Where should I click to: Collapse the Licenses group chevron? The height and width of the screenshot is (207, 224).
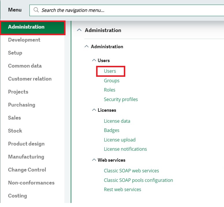pyautogui.click(x=94, y=110)
